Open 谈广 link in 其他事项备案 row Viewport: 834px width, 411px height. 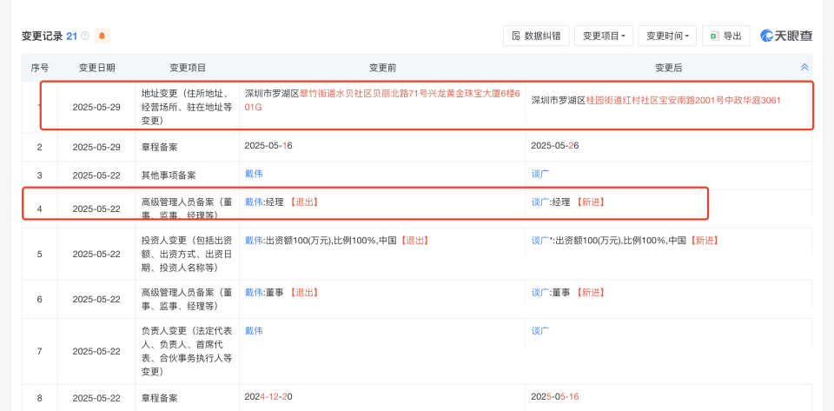click(539, 174)
